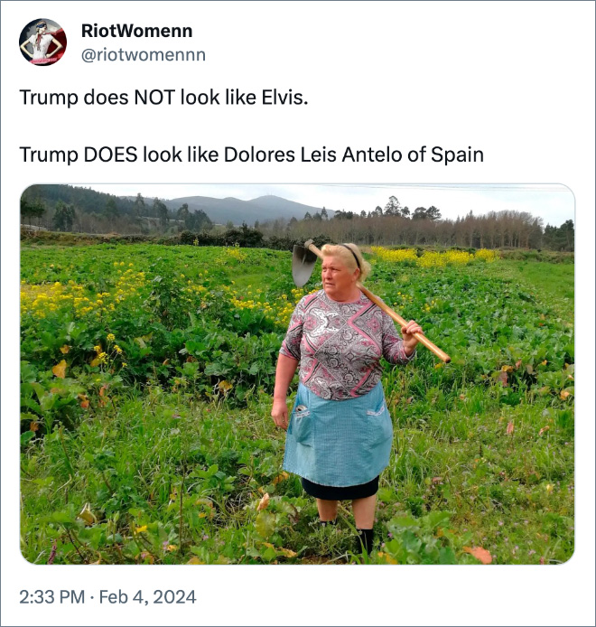The image size is (596, 627).
Task: Click the woman's blonde hair
Action: click(345, 256)
